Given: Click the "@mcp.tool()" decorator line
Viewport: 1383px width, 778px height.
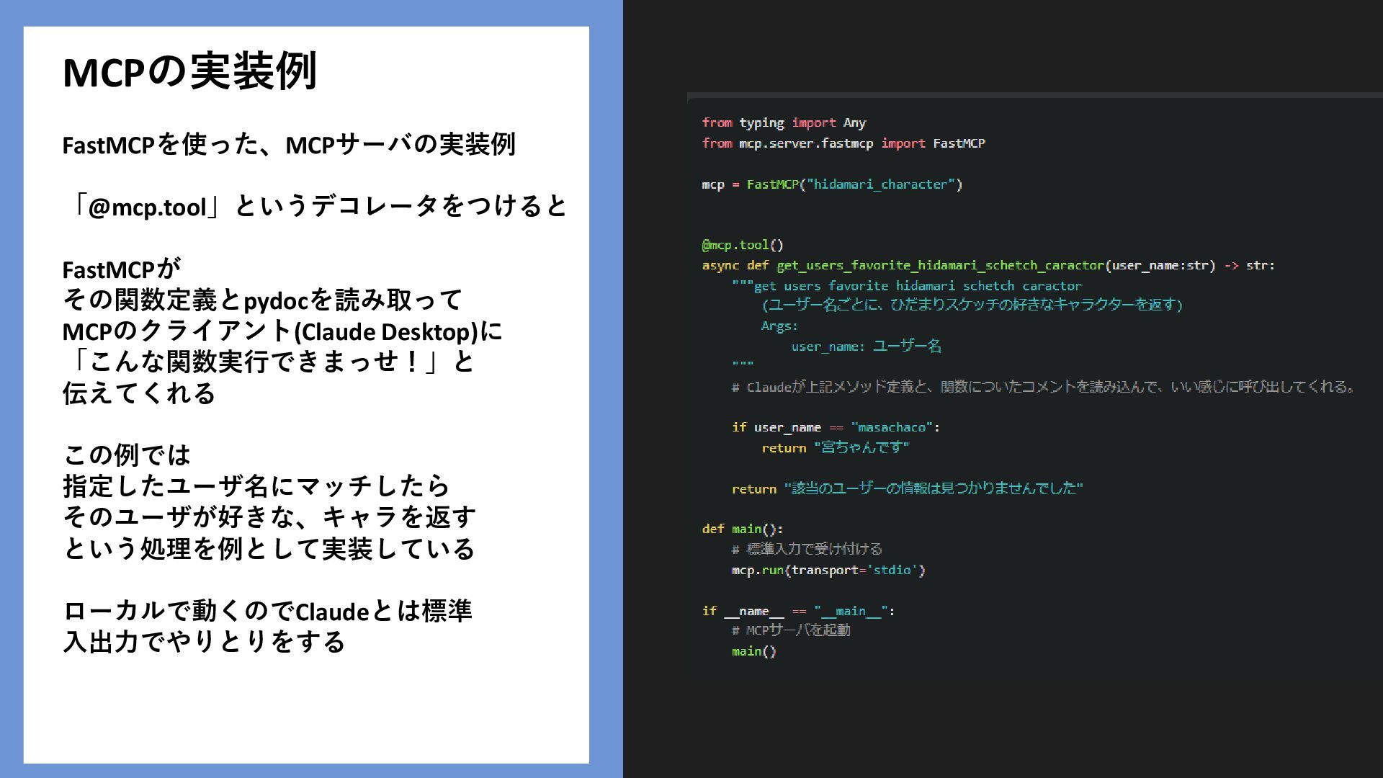Looking at the screenshot, I should [743, 245].
